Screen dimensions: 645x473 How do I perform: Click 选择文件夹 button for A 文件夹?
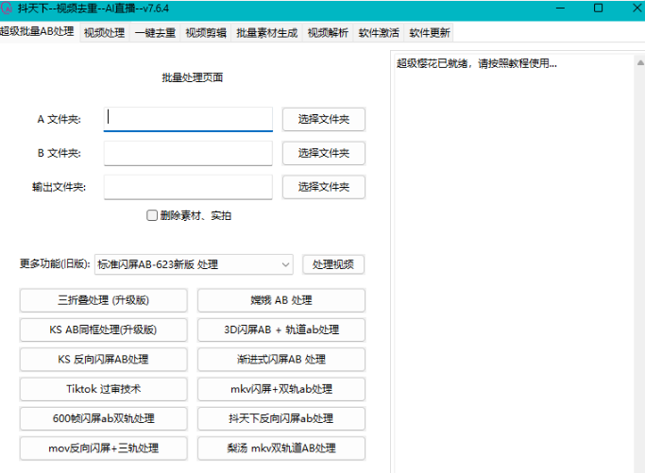point(324,119)
